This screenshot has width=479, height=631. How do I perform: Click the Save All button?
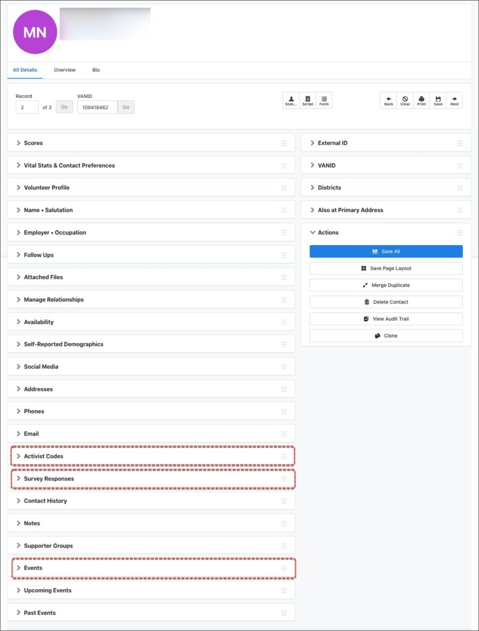click(x=386, y=251)
